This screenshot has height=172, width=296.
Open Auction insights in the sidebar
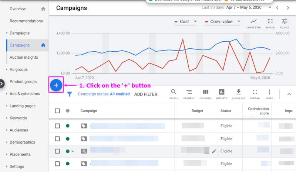(x=24, y=57)
